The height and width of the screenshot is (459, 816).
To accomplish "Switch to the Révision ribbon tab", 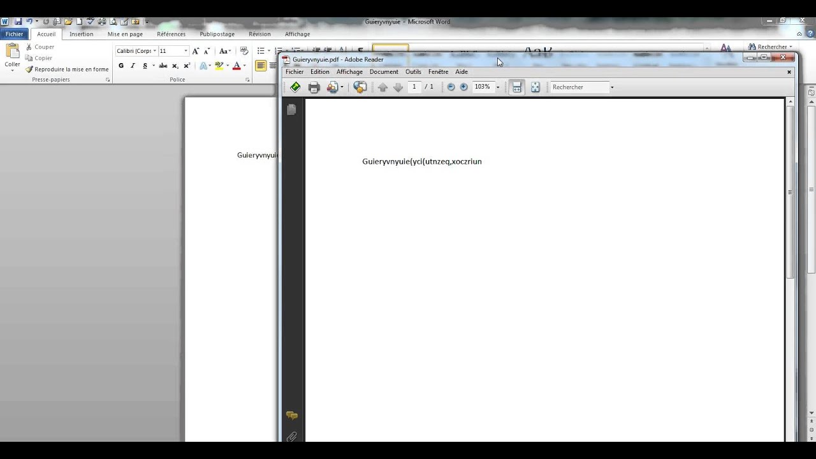I will pyautogui.click(x=259, y=34).
